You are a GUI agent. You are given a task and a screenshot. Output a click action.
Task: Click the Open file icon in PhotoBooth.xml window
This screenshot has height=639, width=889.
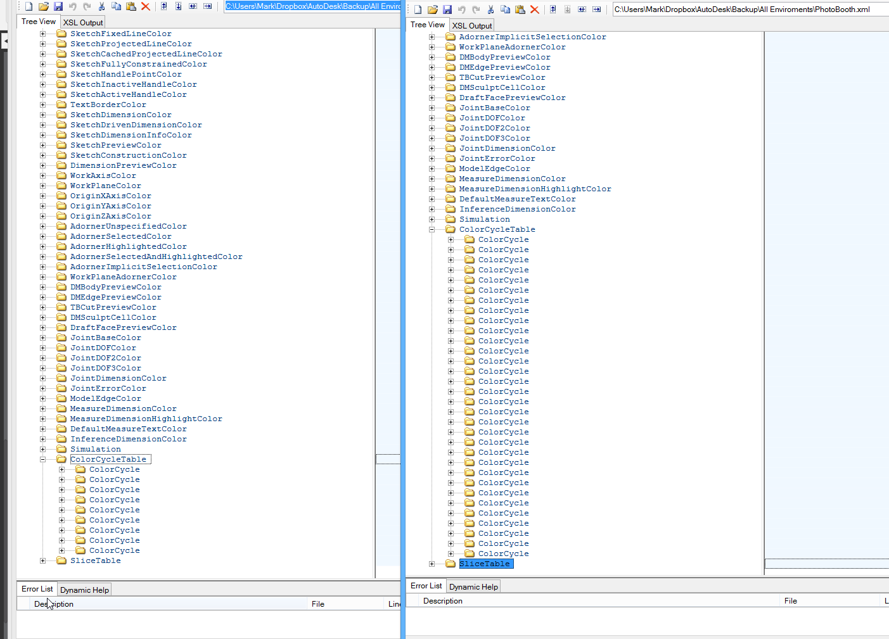432,9
